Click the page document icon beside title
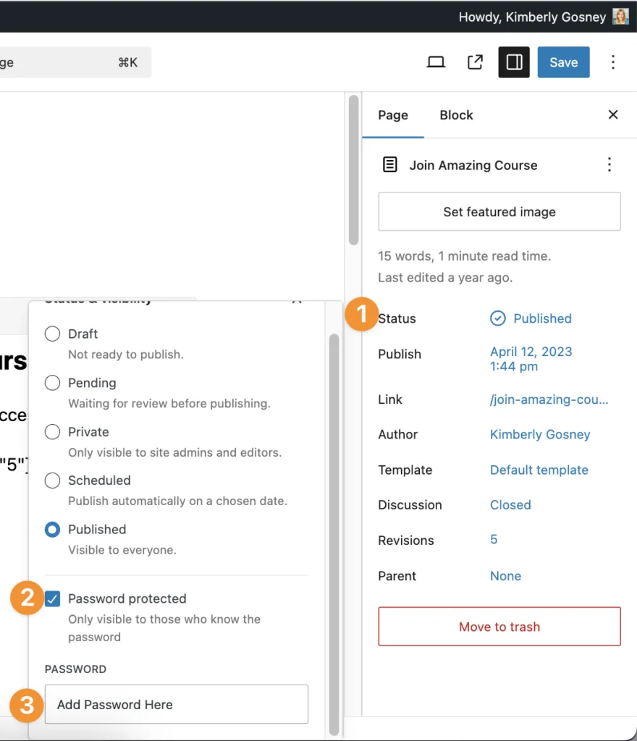Viewport: 637px width, 741px height. coord(390,165)
